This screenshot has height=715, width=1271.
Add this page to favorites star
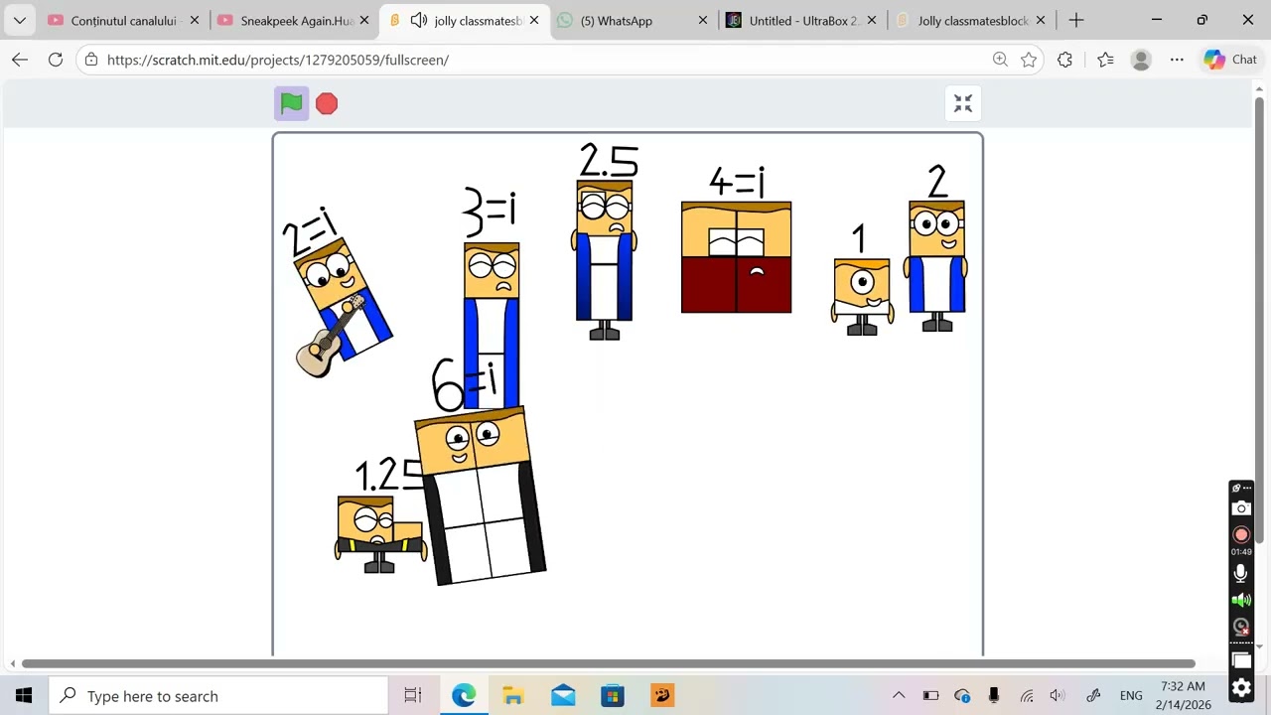click(x=1029, y=60)
